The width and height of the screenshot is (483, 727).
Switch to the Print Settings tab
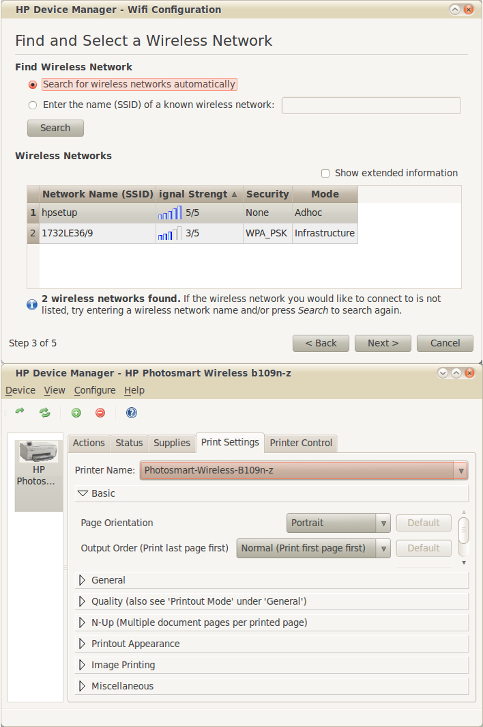tap(230, 442)
